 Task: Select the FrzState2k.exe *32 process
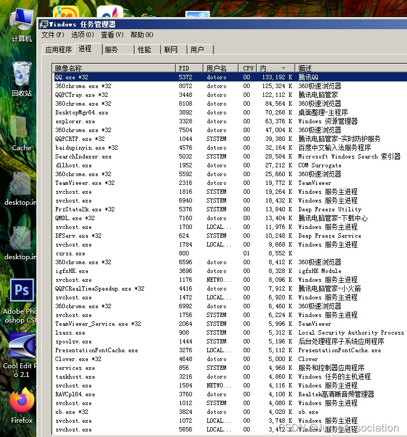coord(230,209)
